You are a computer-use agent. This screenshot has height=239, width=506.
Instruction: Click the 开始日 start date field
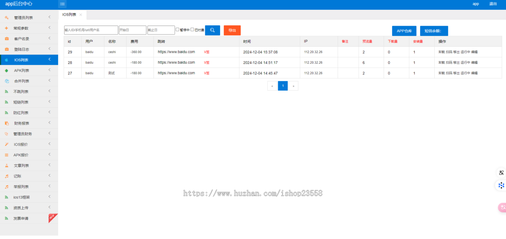[x=132, y=30]
